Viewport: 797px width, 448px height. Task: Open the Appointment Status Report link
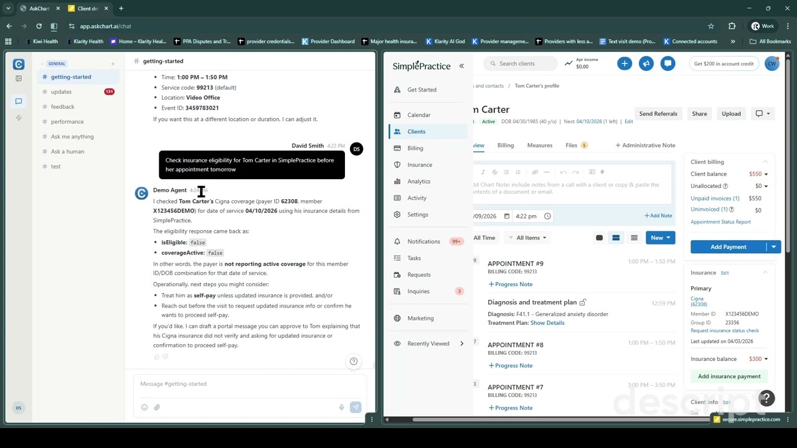pos(720,222)
